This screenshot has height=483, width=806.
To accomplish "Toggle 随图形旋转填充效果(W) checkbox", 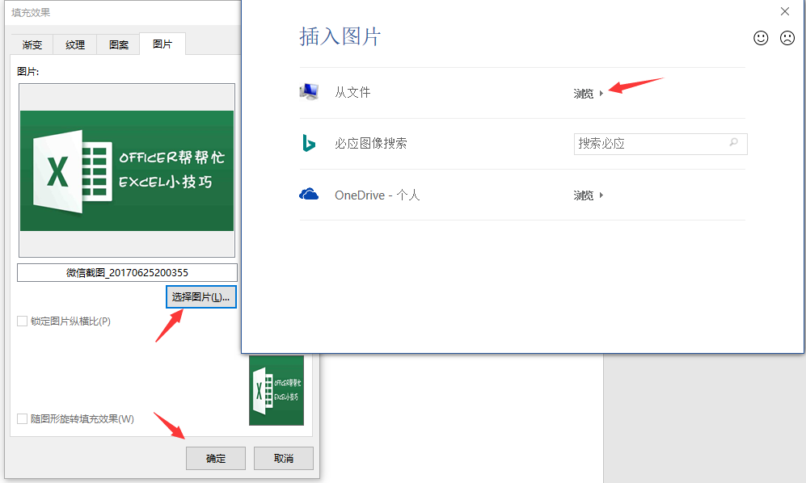I will tap(22, 418).
